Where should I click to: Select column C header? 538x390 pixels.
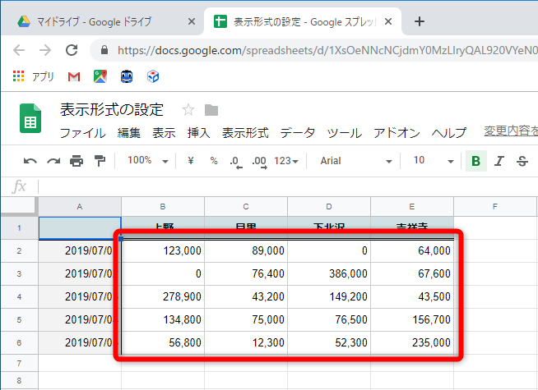click(x=246, y=206)
